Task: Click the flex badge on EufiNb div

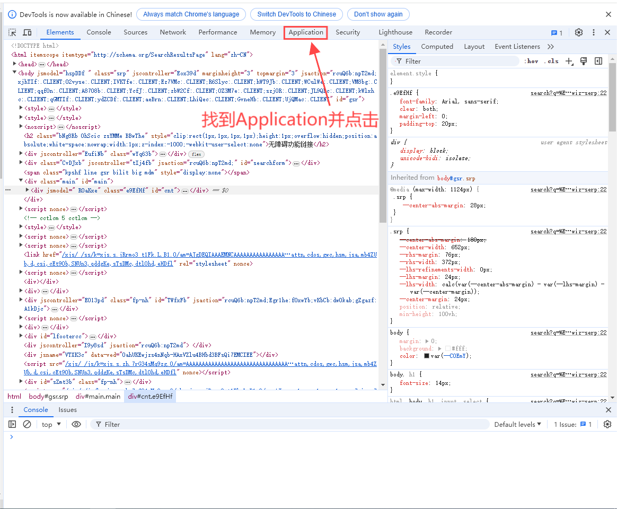Action: (196, 154)
